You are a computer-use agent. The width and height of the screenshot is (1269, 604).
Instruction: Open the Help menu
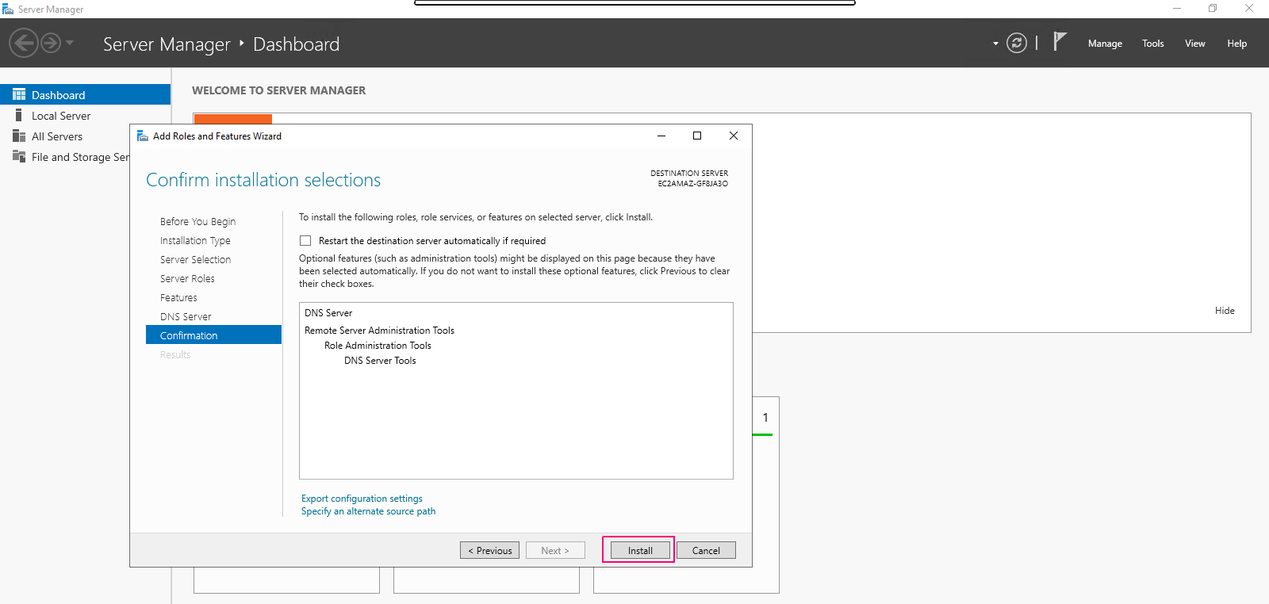pos(1237,44)
